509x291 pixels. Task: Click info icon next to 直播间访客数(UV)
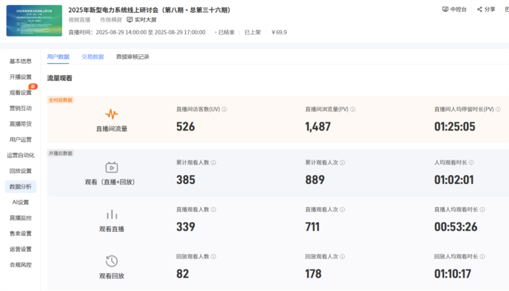(x=224, y=110)
